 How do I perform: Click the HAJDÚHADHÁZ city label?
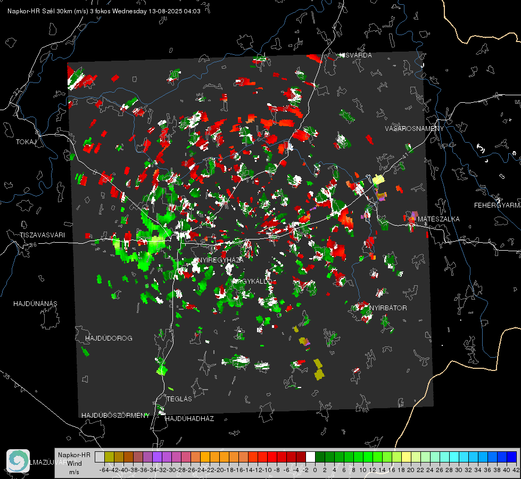189,419
